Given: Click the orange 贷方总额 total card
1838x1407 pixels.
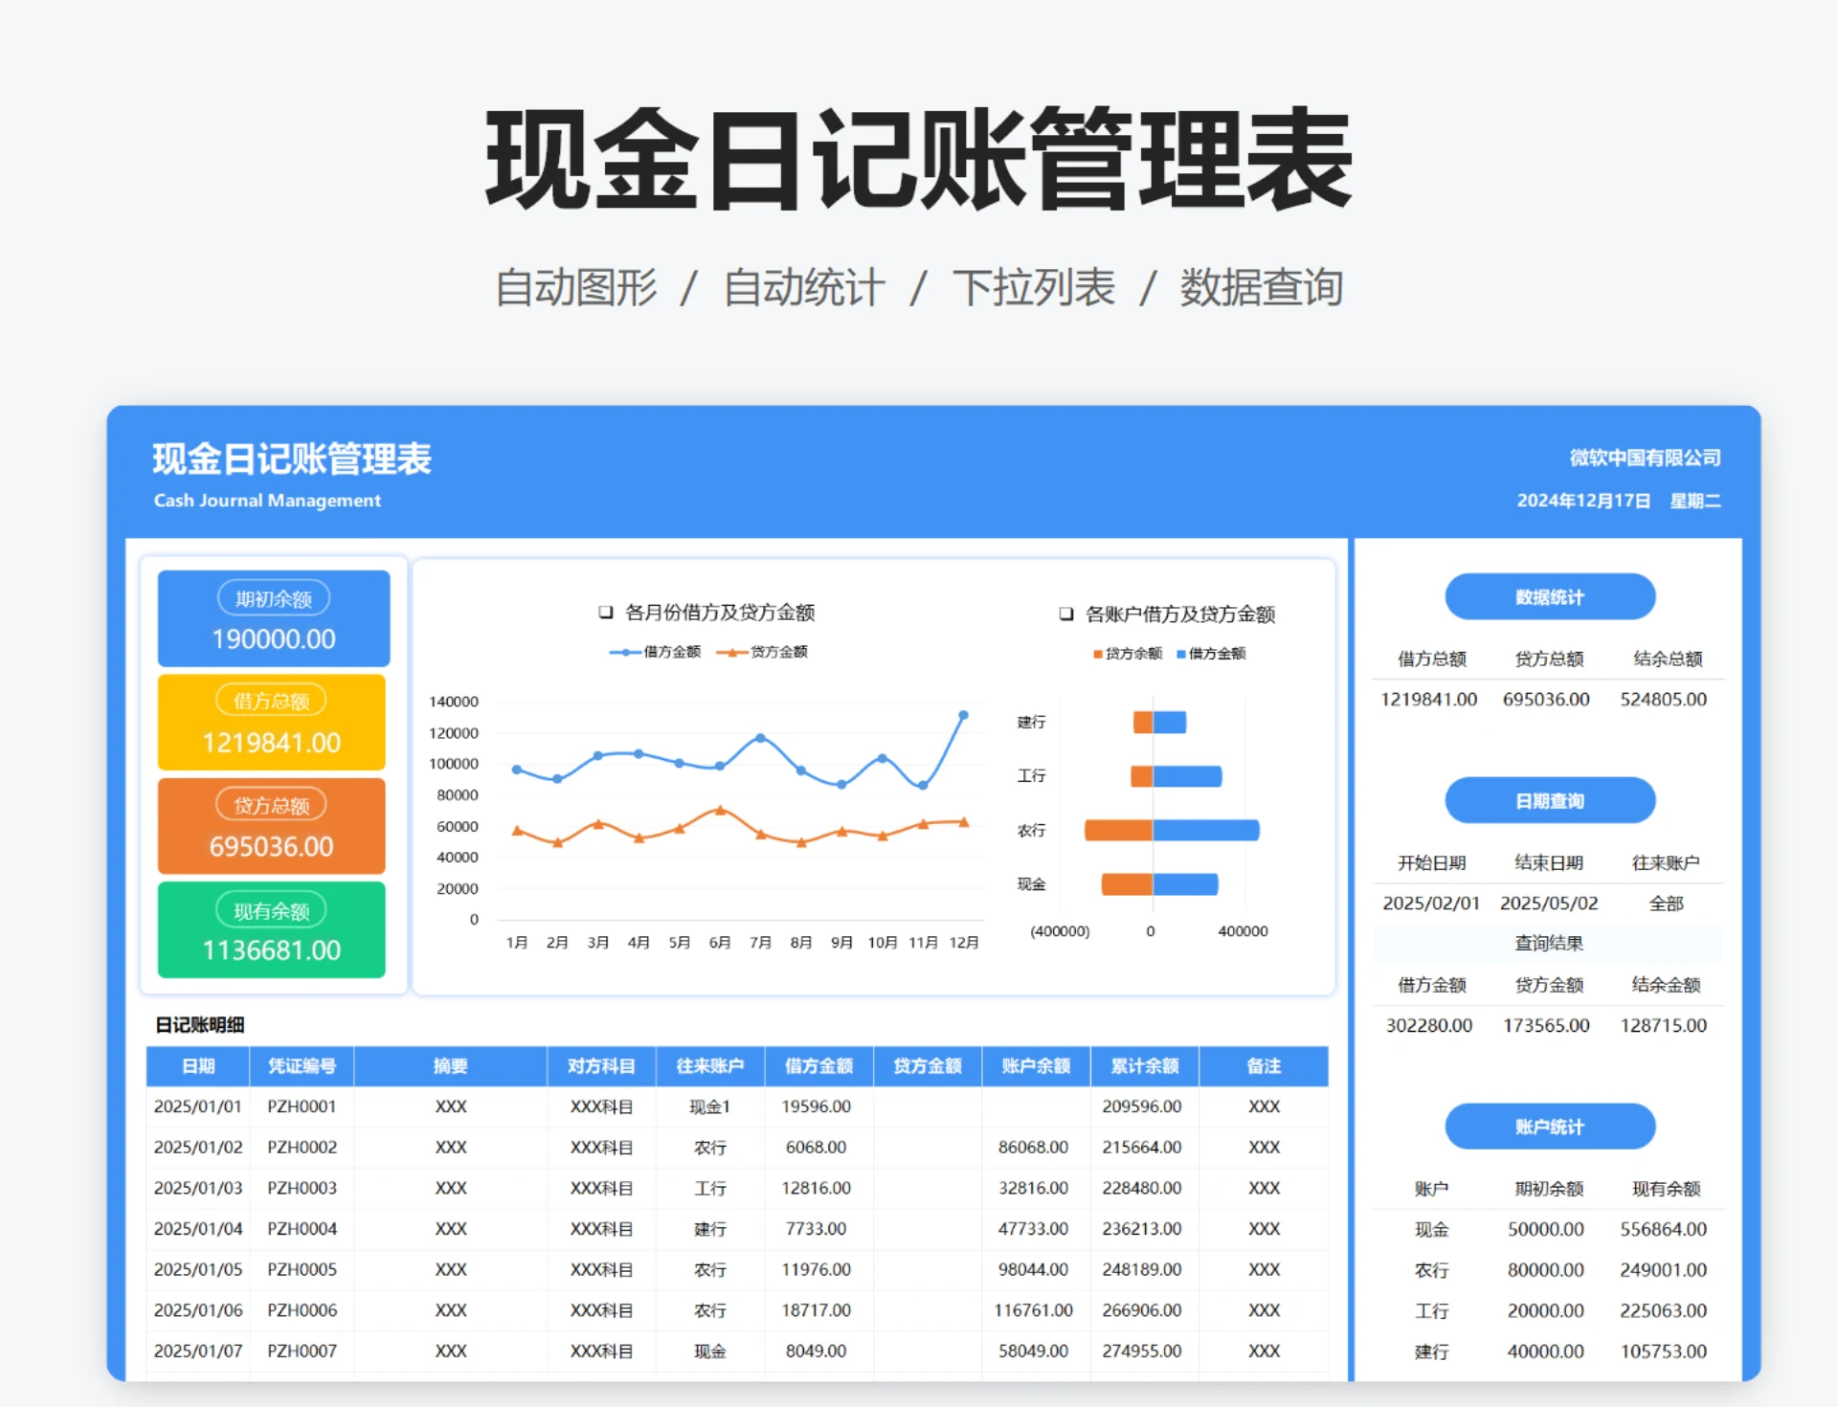Looking at the screenshot, I should [x=272, y=826].
